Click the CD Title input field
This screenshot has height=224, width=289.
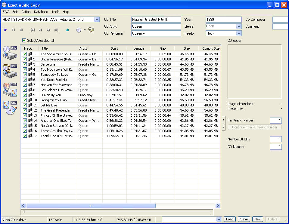click(156, 20)
